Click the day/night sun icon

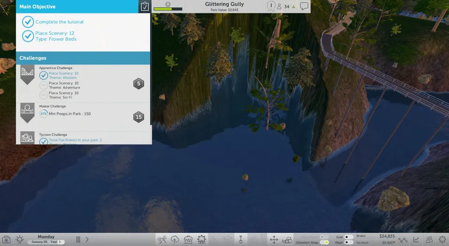click(20, 239)
